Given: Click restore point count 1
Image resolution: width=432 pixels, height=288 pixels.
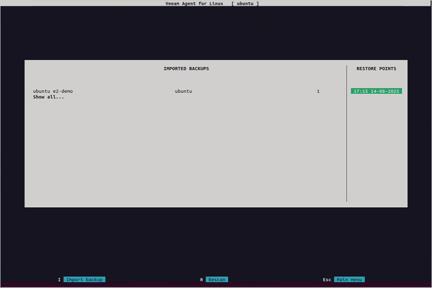Looking at the screenshot, I should click(x=318, y=91).
